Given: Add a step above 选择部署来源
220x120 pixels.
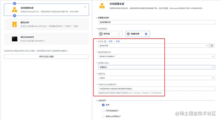Looking at the screenshot, I should [x=14, y=4].
